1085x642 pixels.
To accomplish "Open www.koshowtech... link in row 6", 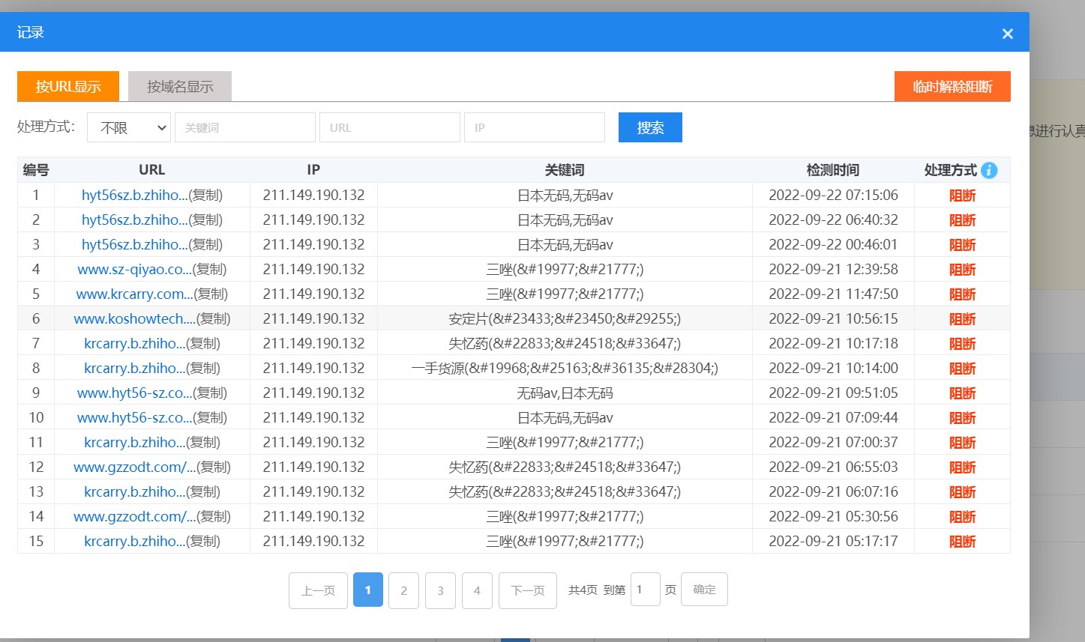I will click(134, 318).
